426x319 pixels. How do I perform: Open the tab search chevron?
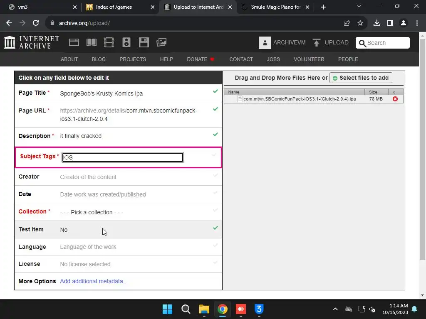click(x=359, y=6)
